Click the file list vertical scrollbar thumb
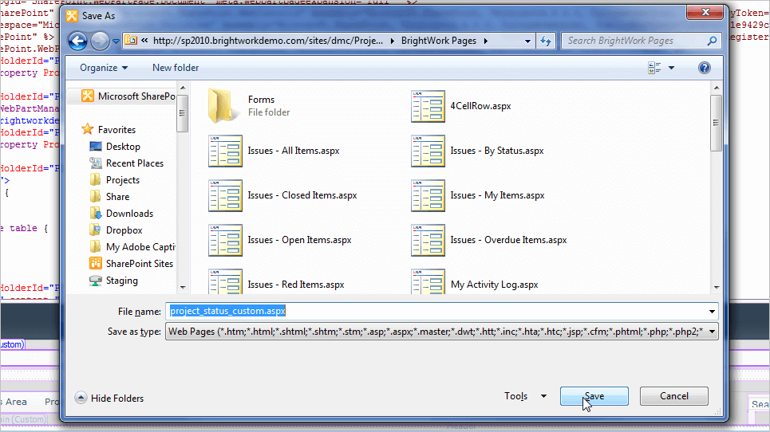 click(716, 123)
